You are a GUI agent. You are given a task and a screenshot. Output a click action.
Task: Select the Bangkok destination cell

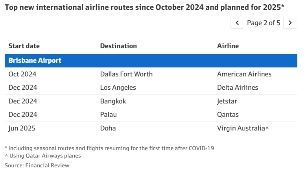click(113, 101)
